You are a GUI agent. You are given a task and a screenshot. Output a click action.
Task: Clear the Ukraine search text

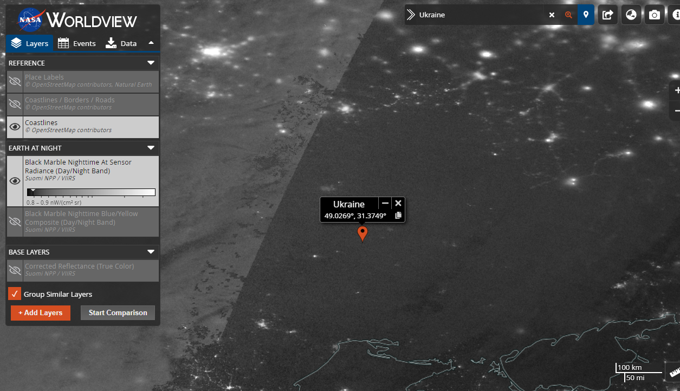(x=552, y=15)
